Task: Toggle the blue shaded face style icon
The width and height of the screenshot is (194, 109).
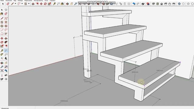Action: [x=179, y=4]
